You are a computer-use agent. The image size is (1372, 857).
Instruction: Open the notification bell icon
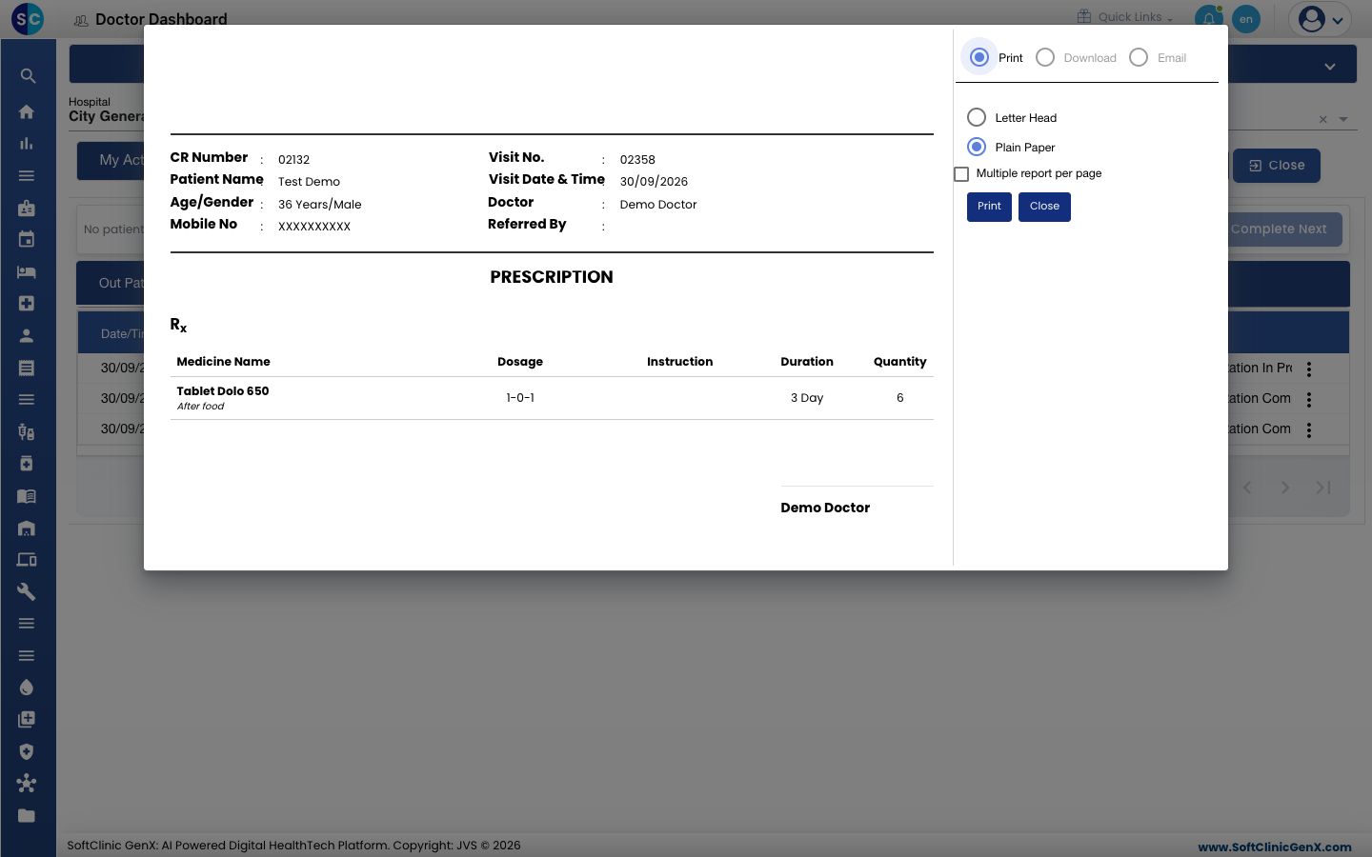(x=1208, y=18)
